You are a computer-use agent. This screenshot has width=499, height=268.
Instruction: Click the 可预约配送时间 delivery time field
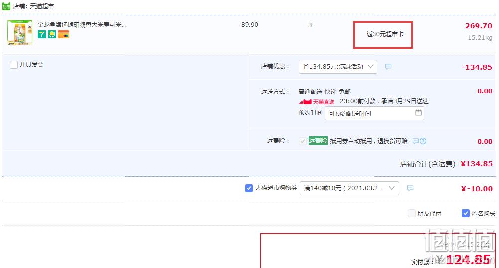click(x=374, y=113)
